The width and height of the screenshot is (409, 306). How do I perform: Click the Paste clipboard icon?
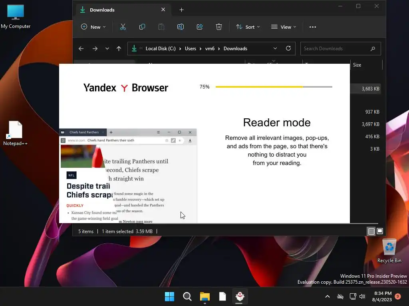pos(161,27)
